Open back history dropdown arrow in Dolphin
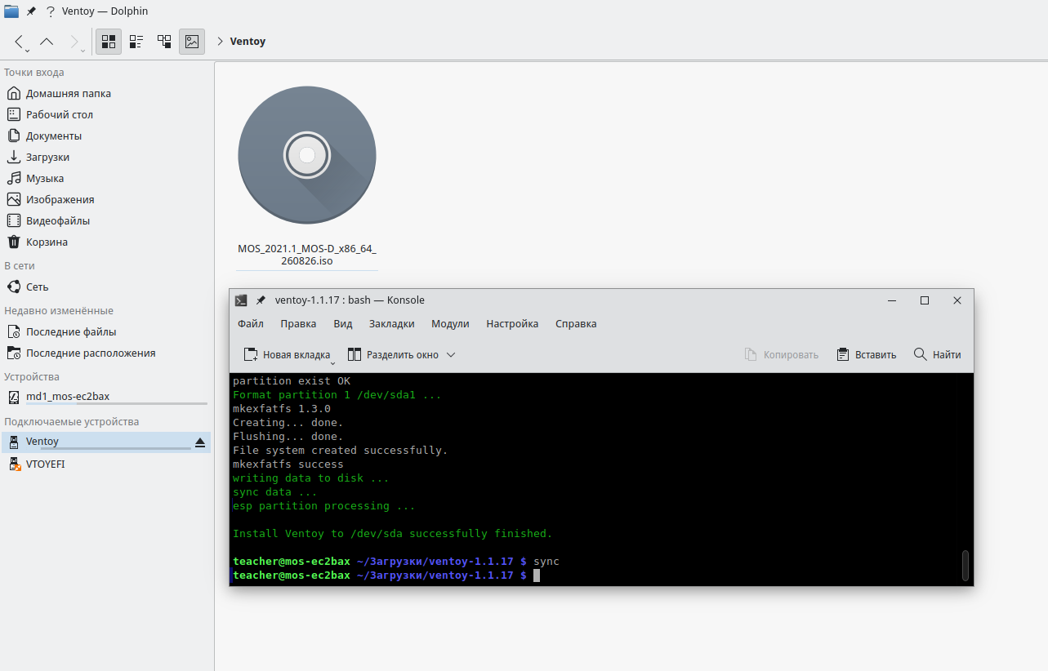Image resolution: width=1048 pixels, height=671 pixels. tap(28, 50)
